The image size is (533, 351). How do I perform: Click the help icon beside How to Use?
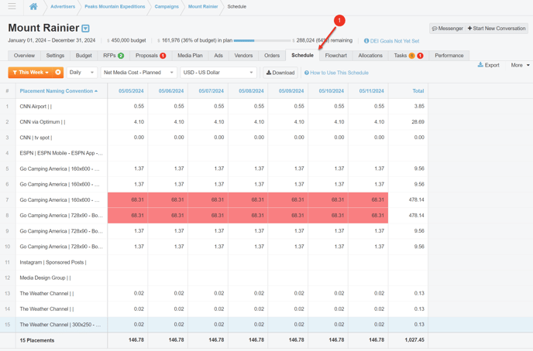307,73
